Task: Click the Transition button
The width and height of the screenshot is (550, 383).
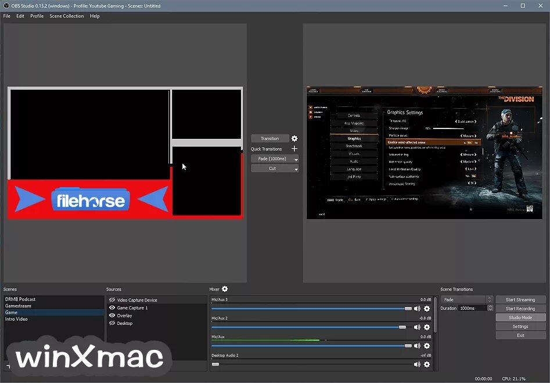Action: pyautogui.click(x=270, y=138)
